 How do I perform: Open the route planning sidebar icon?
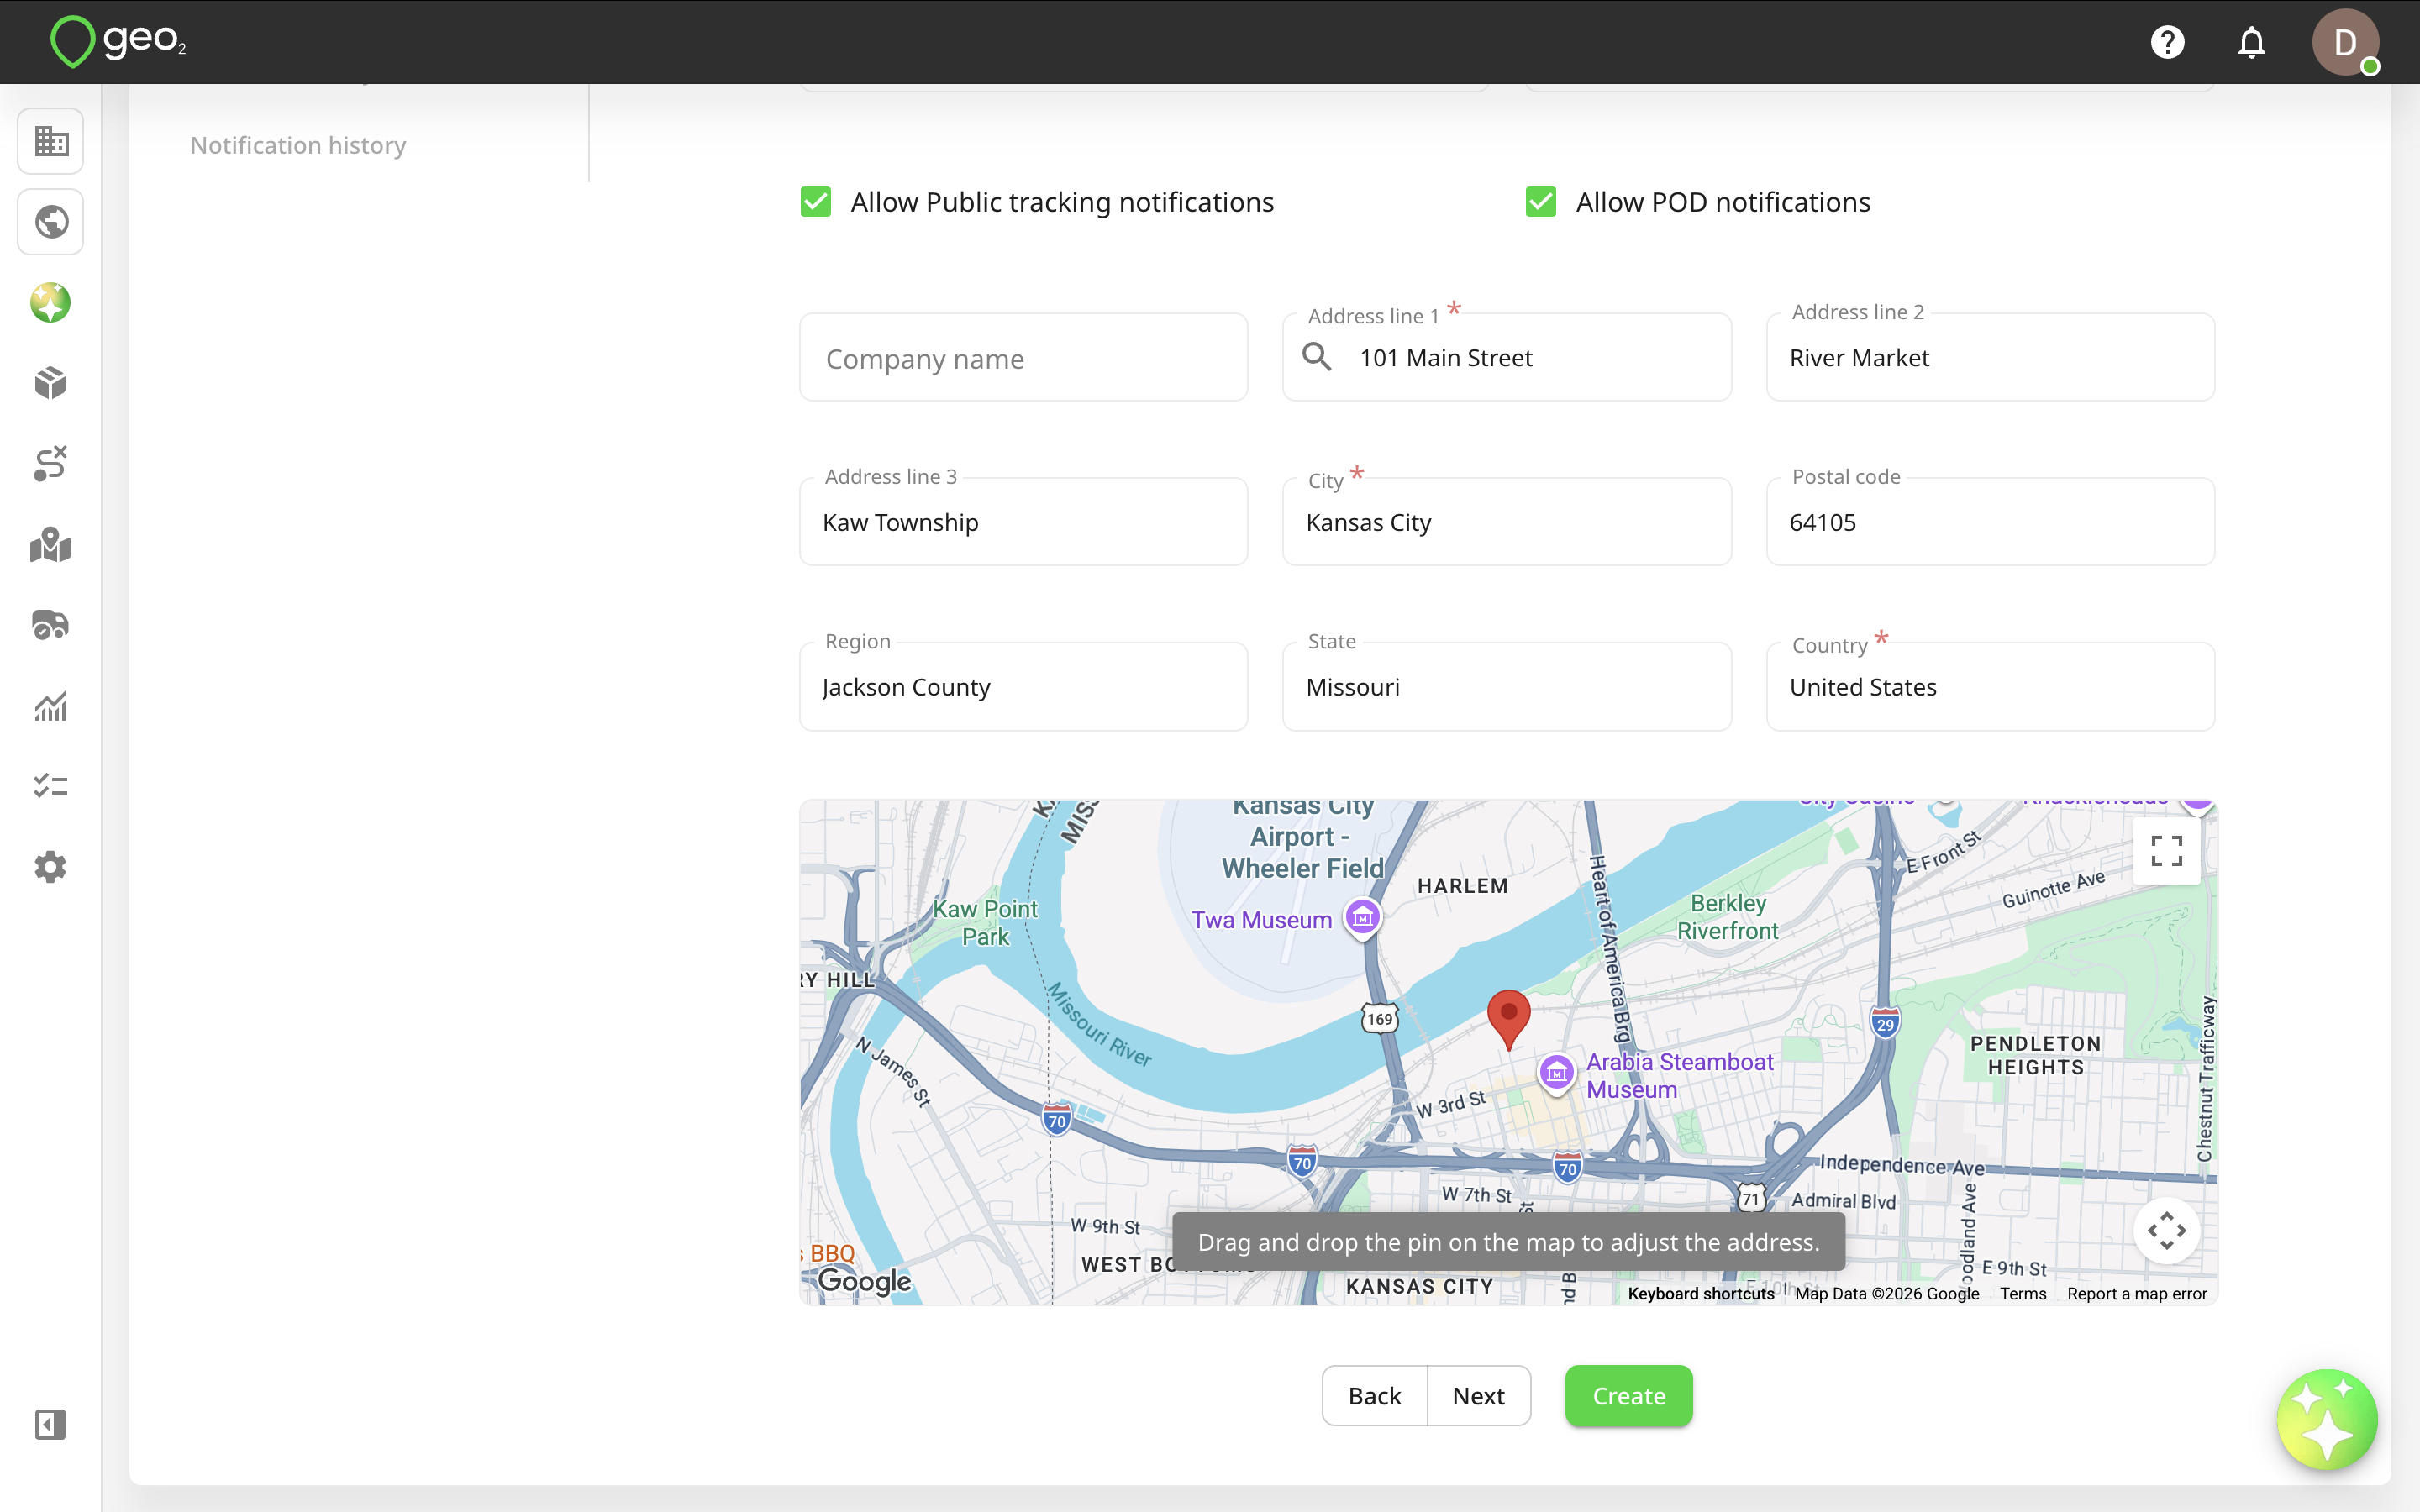pyautogui.click(x=51, y=464)
